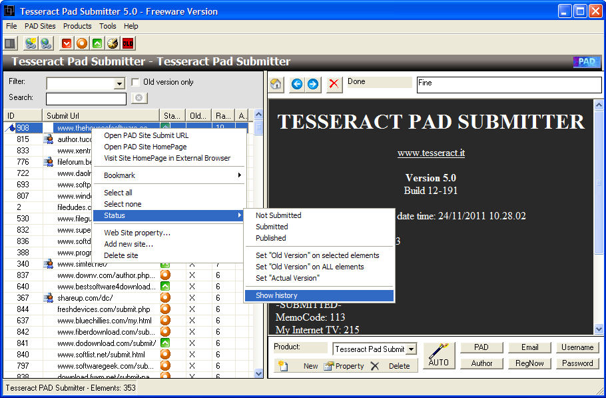Click status icon of www.downv.com row

(165, 275)
